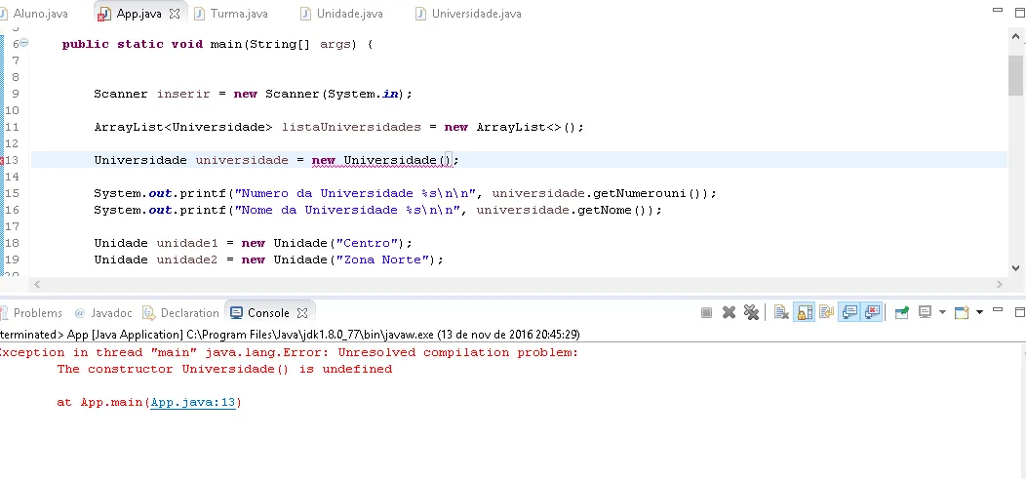Terminate the running launch in Console

[706, 313]
